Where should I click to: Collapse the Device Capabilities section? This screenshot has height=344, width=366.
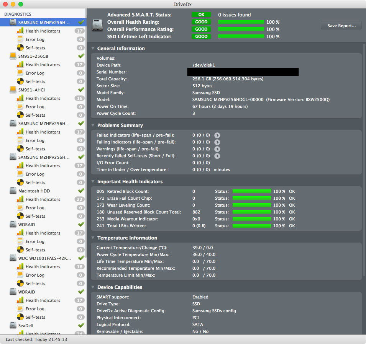[93, 287]
